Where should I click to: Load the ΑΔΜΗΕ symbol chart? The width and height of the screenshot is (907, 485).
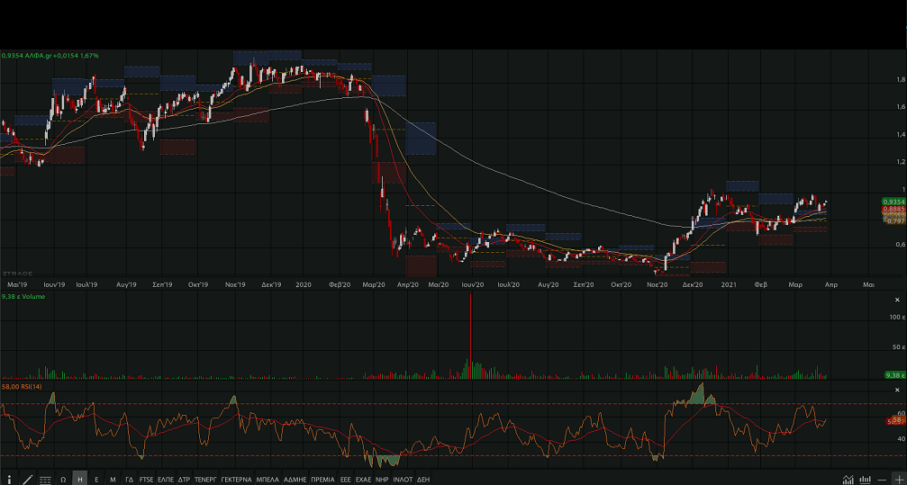tap(295, 480)
